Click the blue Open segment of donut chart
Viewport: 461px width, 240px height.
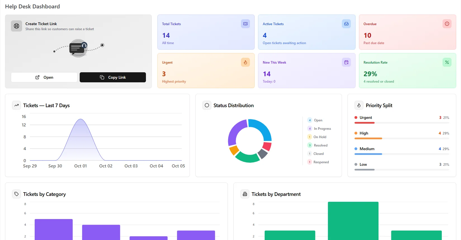(263, 128)
